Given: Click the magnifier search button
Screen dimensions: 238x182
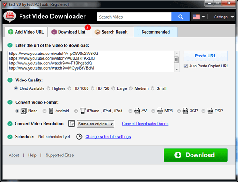Looking at the screenshot, I should tap(181, 17).
